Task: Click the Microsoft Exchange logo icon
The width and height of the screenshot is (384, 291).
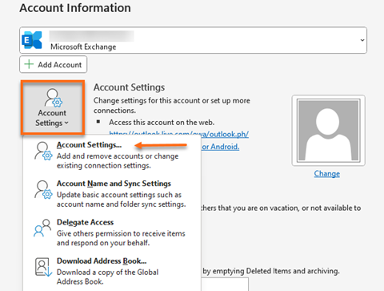Action: click(x=32, y=40)
